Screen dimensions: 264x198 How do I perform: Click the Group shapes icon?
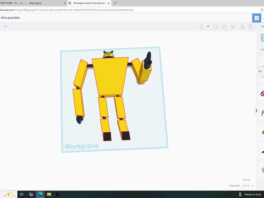215,27
